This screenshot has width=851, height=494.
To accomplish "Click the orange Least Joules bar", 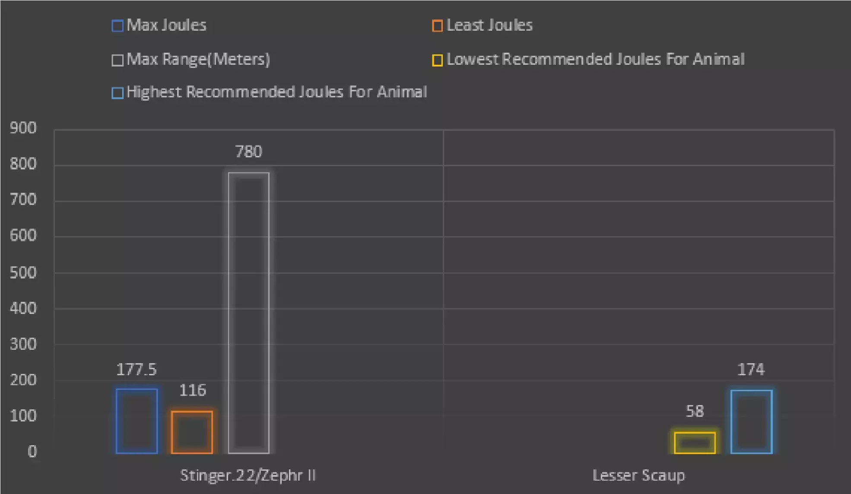I will pos(192,432).
